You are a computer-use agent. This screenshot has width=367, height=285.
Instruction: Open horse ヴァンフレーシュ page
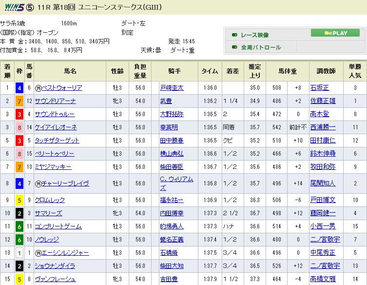click(55, 279)
